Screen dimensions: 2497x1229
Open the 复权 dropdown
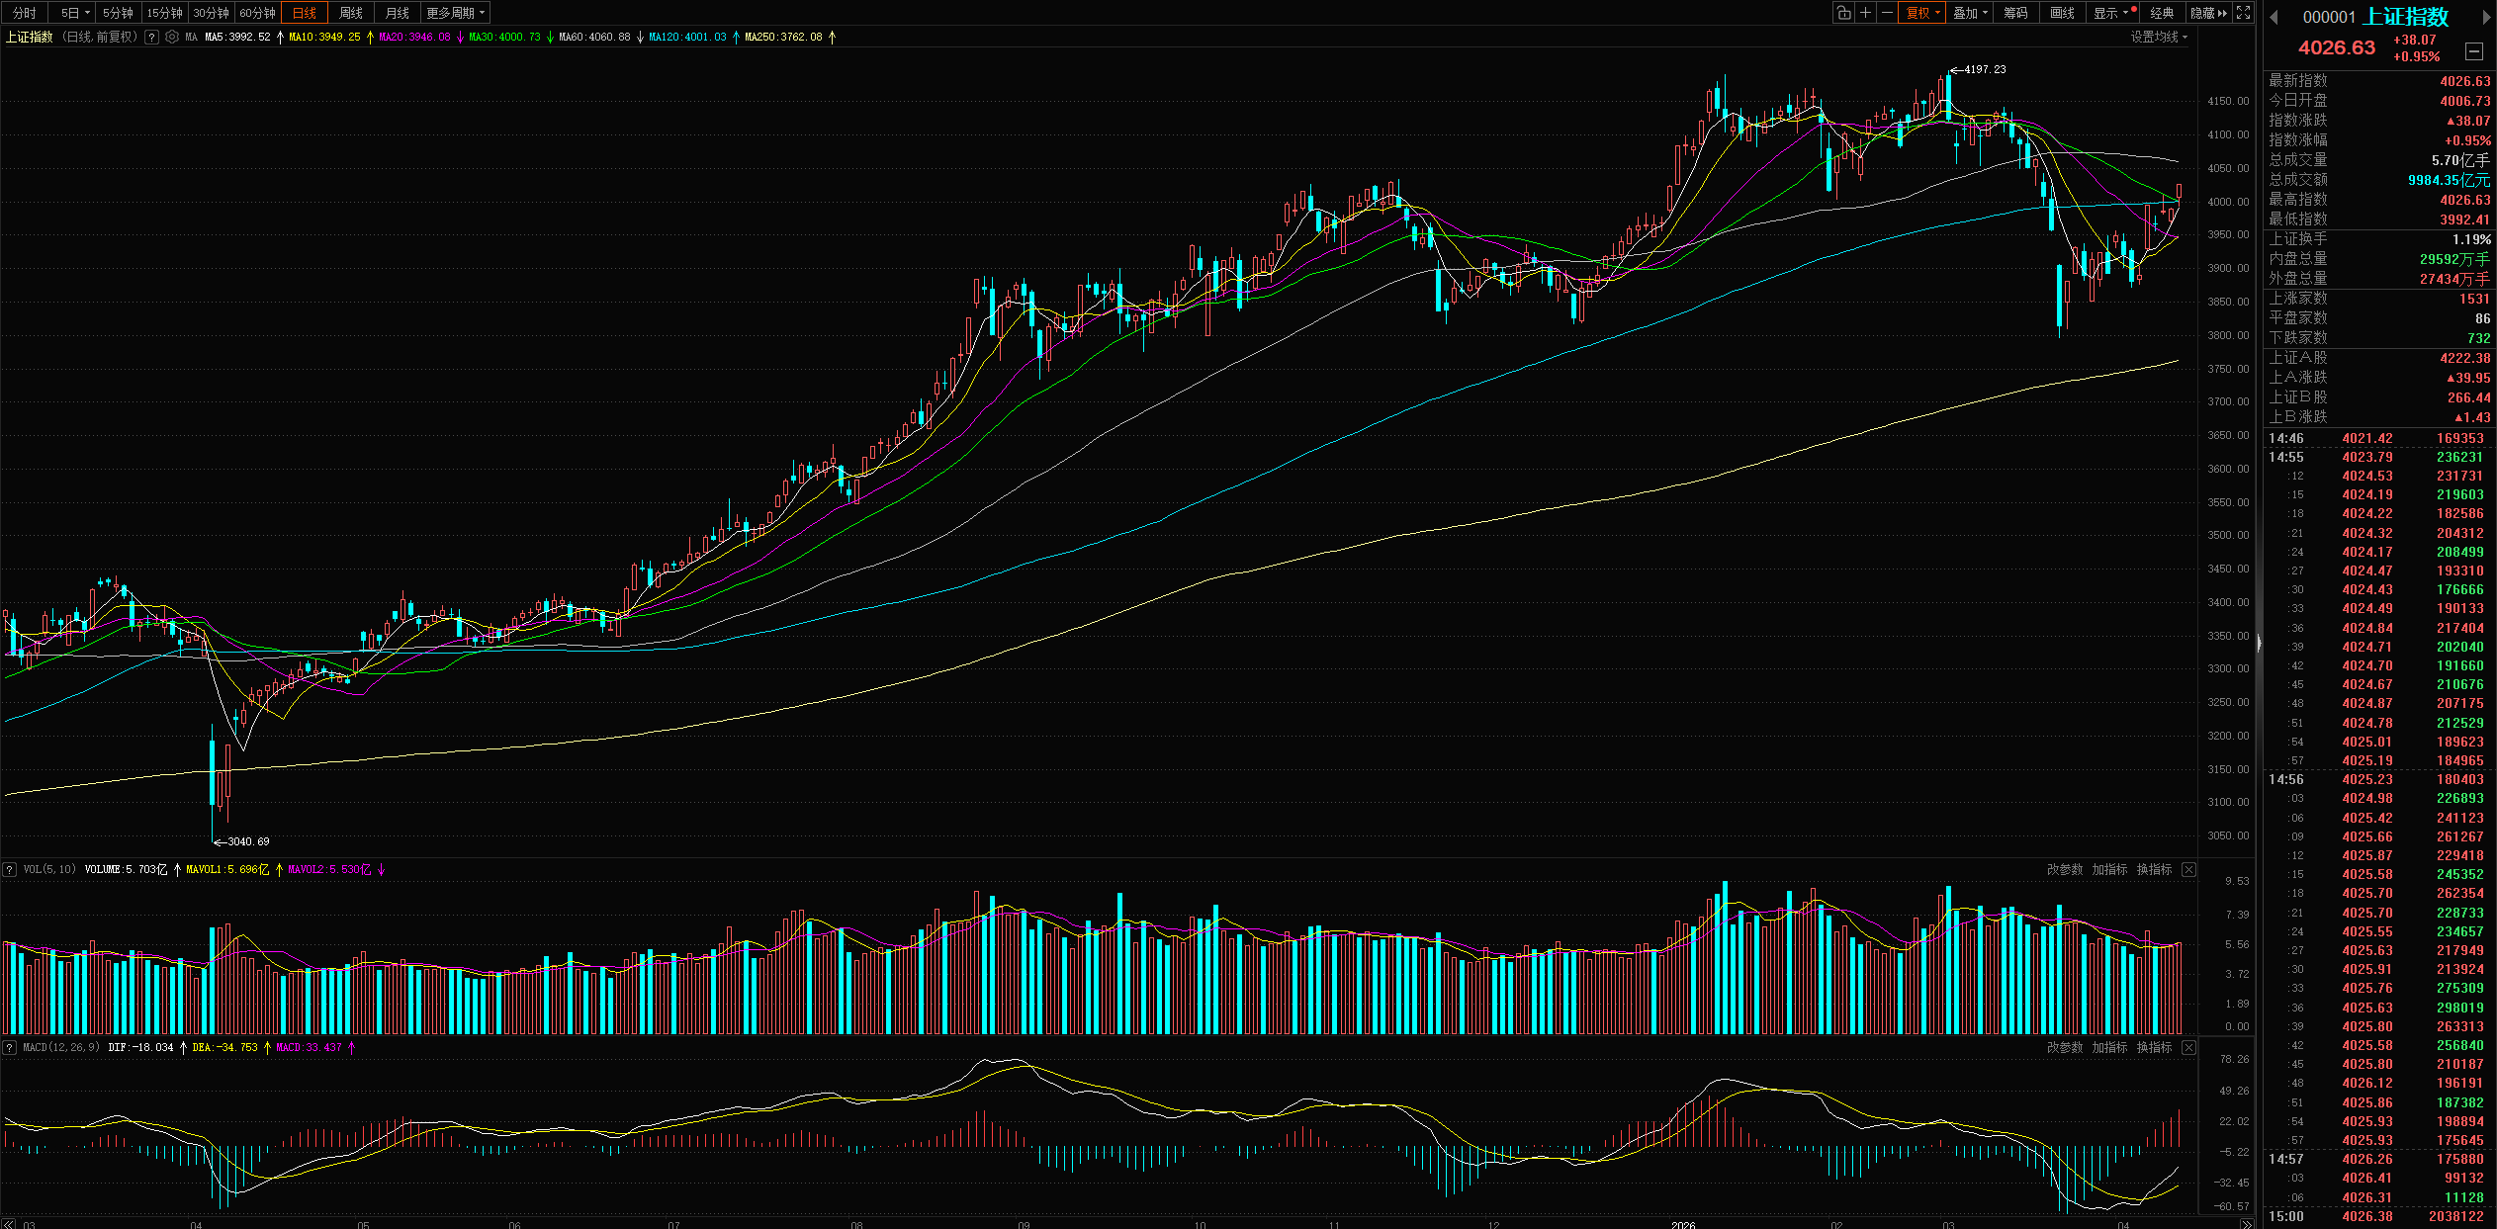point(1923,13)
